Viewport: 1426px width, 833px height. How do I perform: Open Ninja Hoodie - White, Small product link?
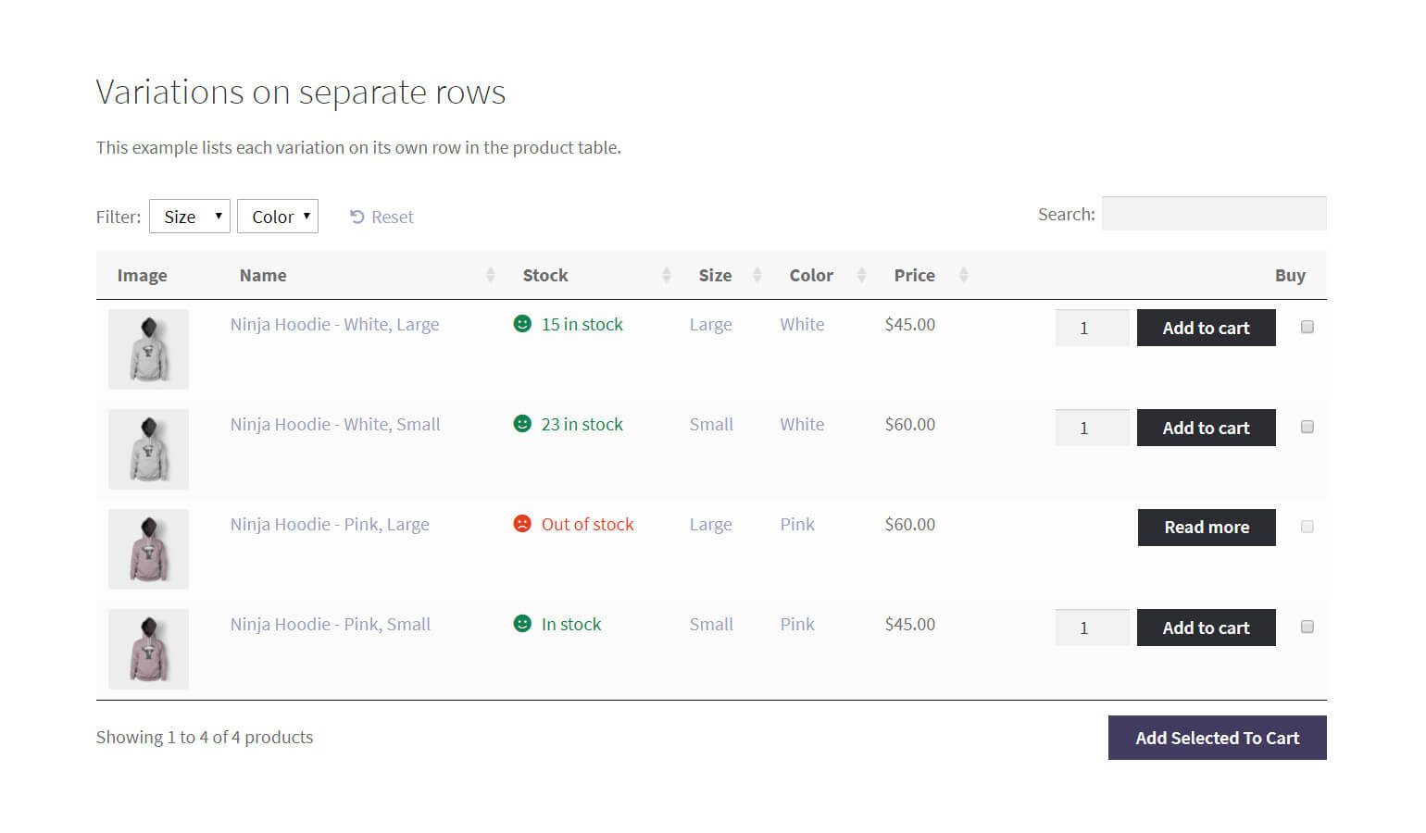335,425
